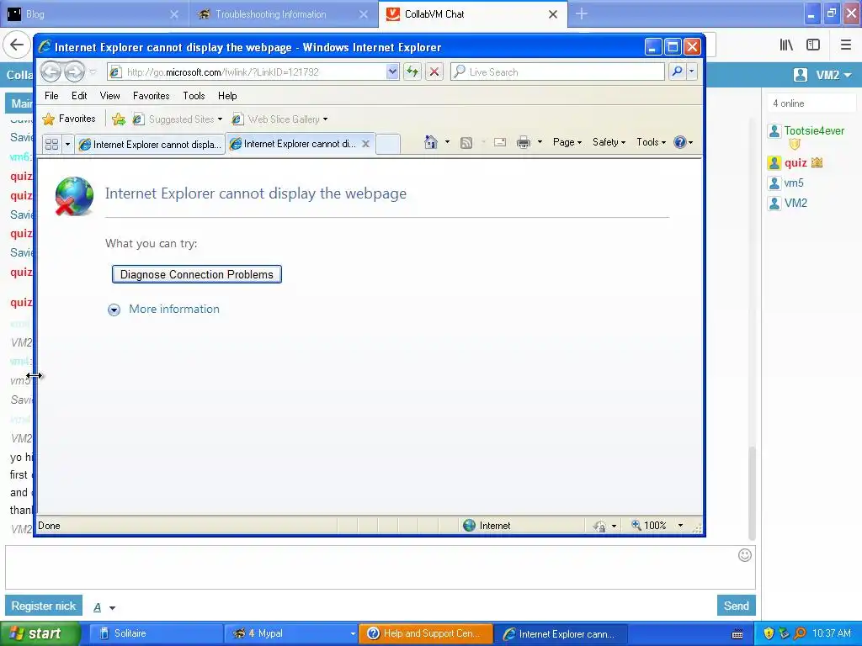Screen dimensions: 862x646
Task: Open the Quick Tabs list dropdown arrow
Action: pos(67,145)
